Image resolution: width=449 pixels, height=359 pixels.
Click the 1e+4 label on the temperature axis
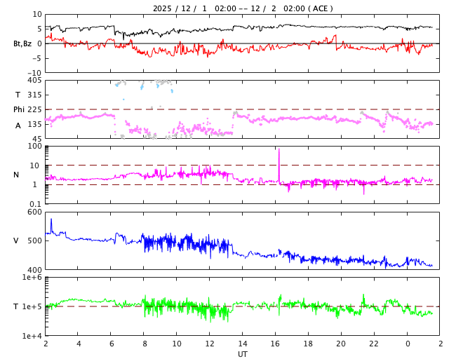click(32, 336)
